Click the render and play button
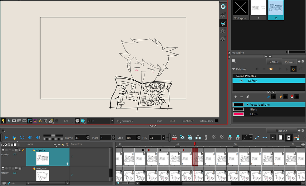306x186 pixels. [x=14, y=138]
